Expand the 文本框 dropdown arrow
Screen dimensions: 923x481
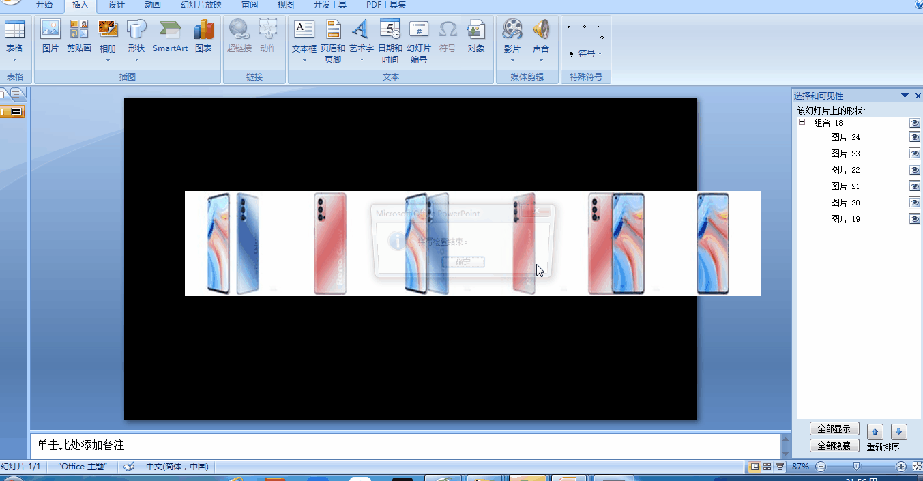(304, 59)
